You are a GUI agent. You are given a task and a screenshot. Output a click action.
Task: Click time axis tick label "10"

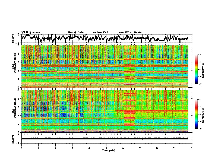[191, 148]
